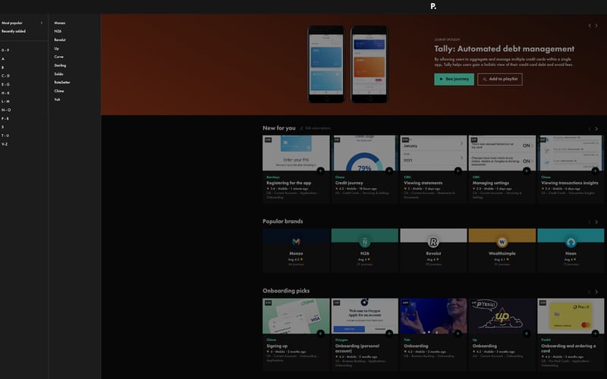Choose Curve from the popular list

click(x=59, y=57)
